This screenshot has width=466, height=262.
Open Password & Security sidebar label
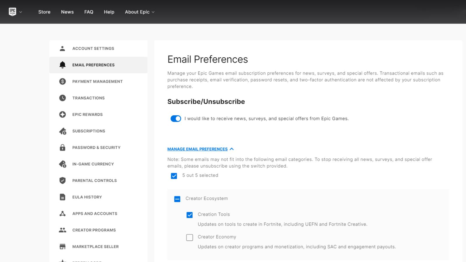point(96,147)
